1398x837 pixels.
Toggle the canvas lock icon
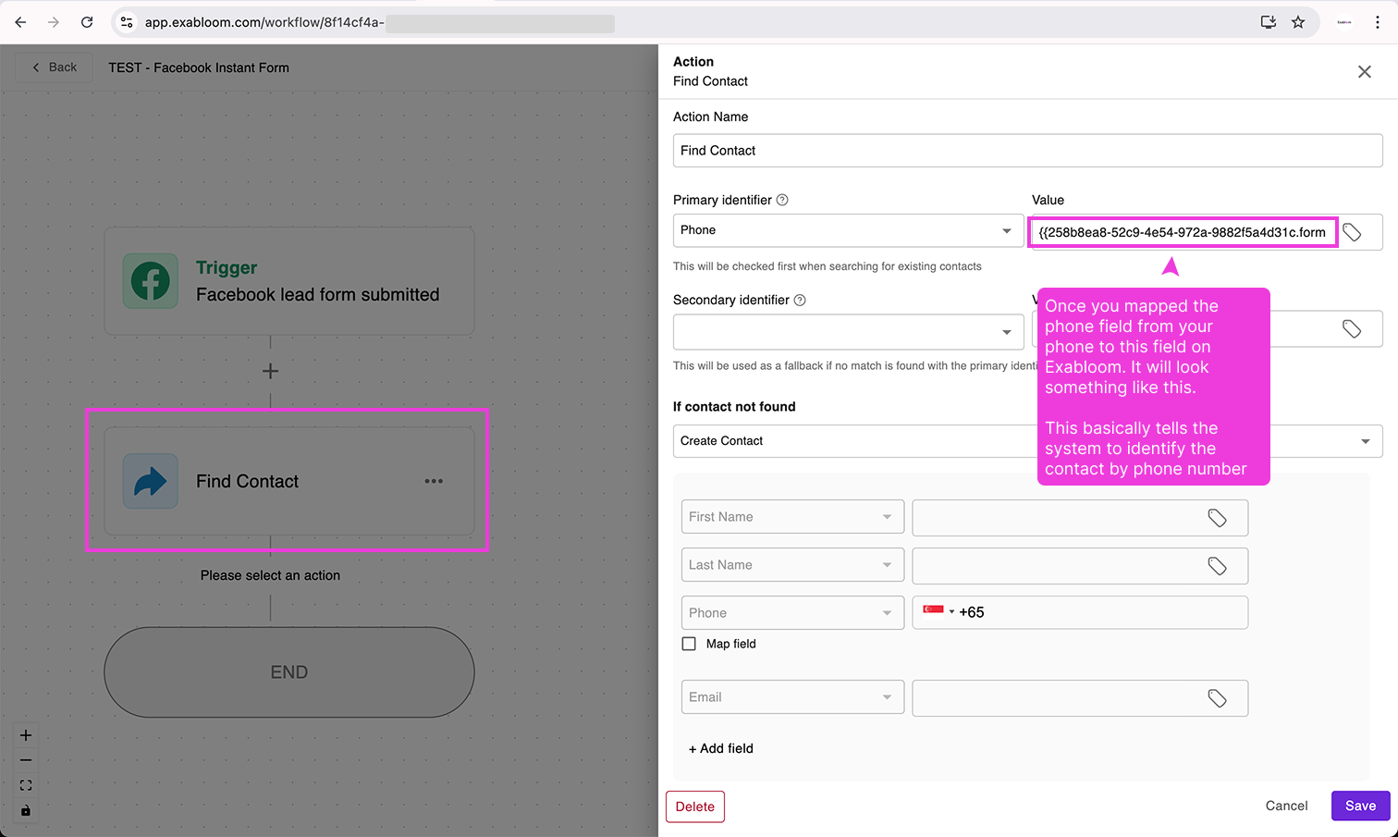26,811
